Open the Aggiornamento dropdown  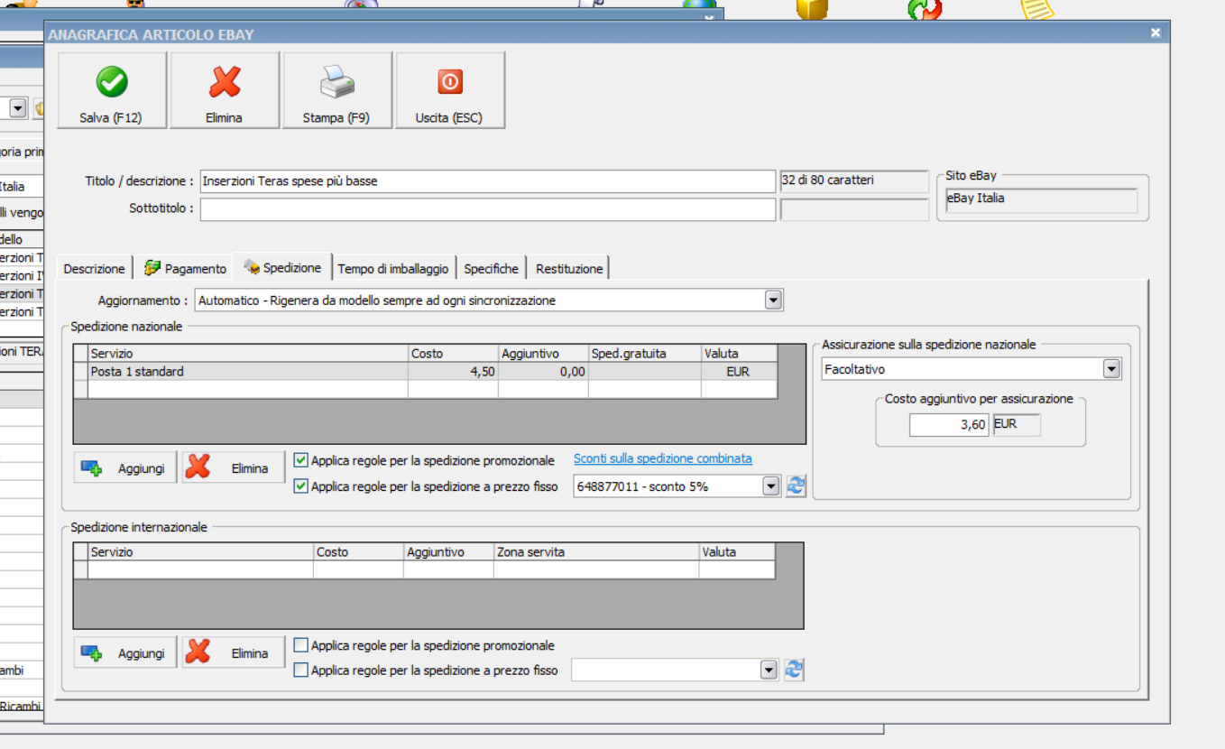click(x=773, y=301)
